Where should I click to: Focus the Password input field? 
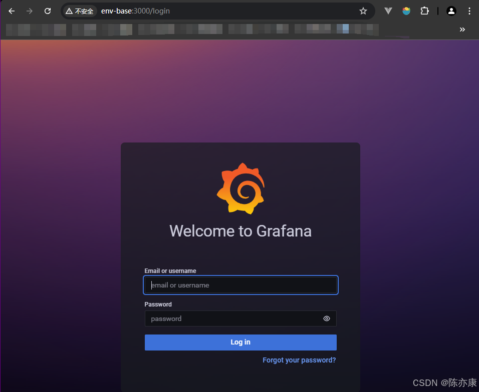(x=241, y=318)
